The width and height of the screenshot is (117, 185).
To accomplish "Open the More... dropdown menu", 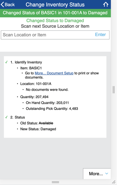I will click(97, 174).
